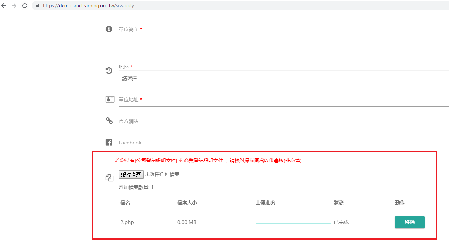Click the link chain icon beside 官方網站

coord(109,121)
